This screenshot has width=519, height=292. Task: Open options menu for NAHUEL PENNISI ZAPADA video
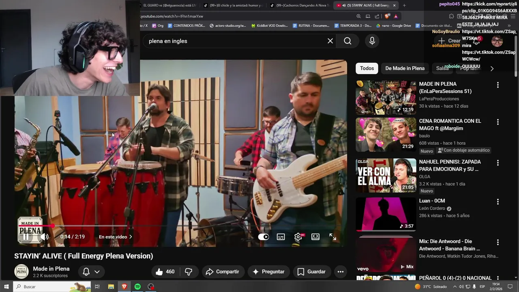point(498,163)
